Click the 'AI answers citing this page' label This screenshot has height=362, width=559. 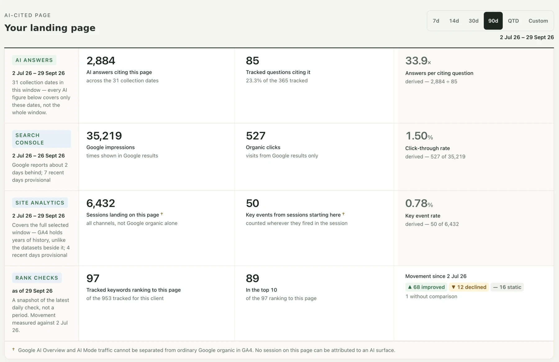pos(119,72)
